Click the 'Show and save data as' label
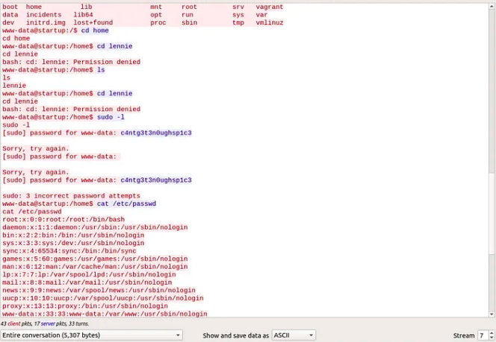This screenshot has width=496, height=342. click(x=235, y=335)
